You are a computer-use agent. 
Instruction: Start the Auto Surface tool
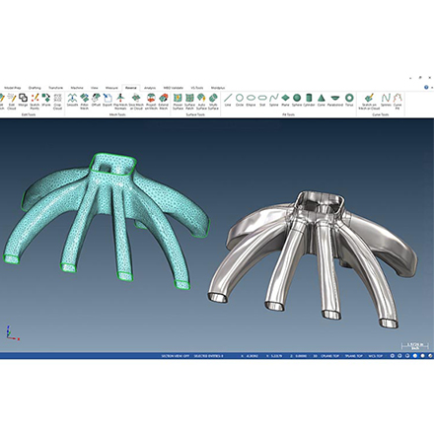[x=201, y=102]
